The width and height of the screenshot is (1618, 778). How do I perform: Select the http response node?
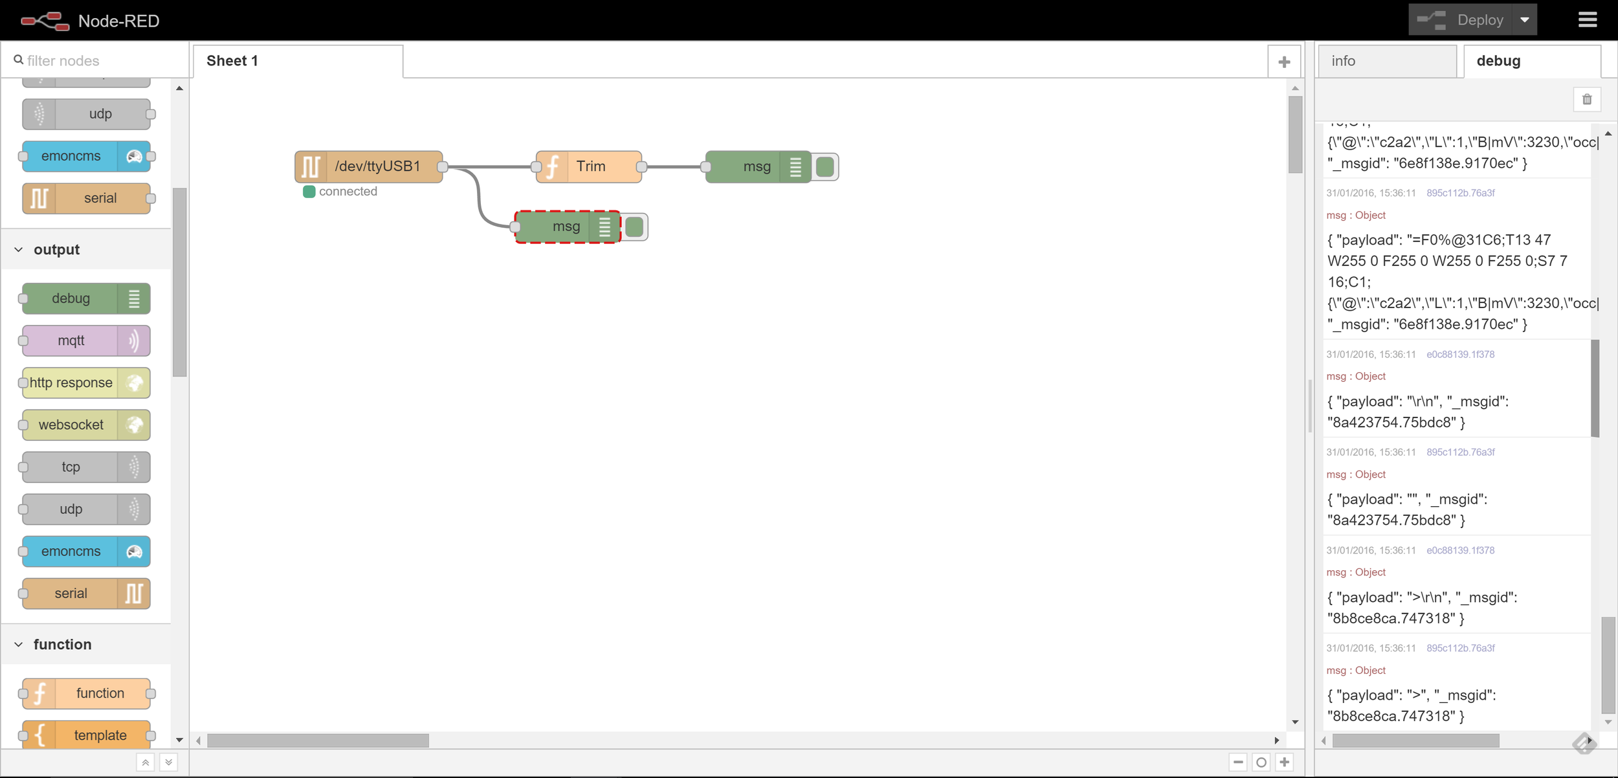pyautogui.click(x=84, y=383)
